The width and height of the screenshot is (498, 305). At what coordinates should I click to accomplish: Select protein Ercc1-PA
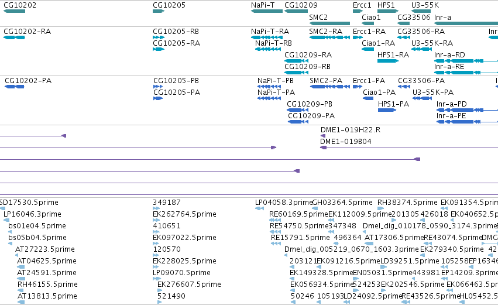(x=369, y=81)
